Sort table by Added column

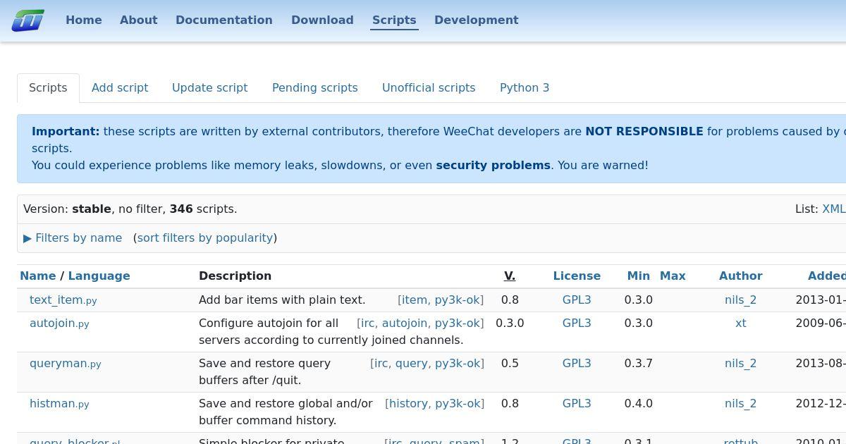click(827, 276)
